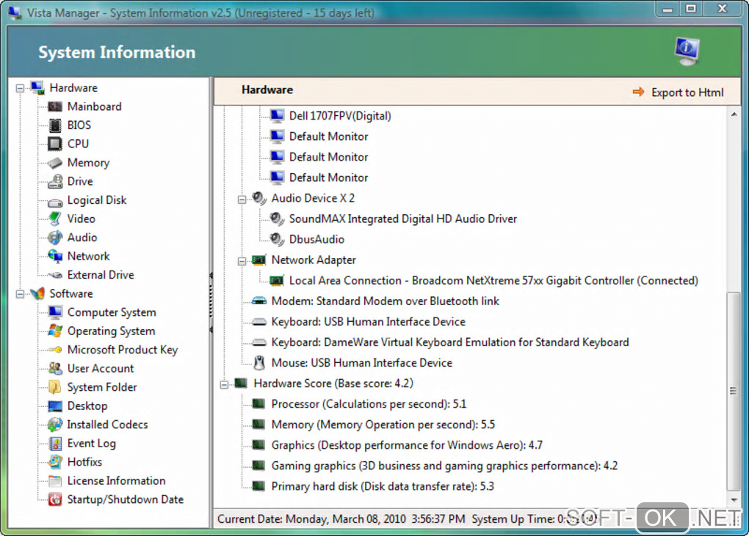Image resolution: width=749 pixels, height=536 pixels.
Task: Open the Startup/Shutdown Date section
Action: tap(125, 499)
